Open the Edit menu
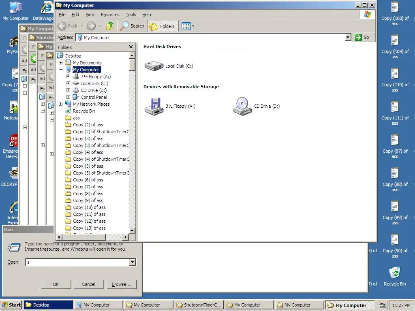The height and width of the screenshot is (311, 415). (75, 15)
